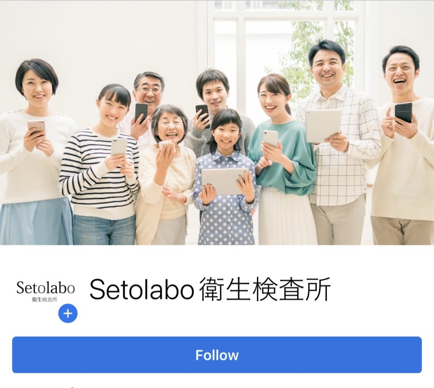This screenshot has width=434, height=388.
Task: Click the phone held by striped-shirt girl
Action: [x=119, y=146]
